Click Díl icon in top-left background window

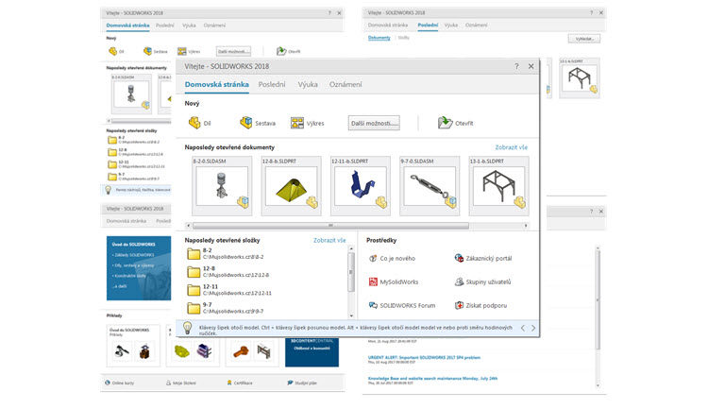click(x=113, y=52)
